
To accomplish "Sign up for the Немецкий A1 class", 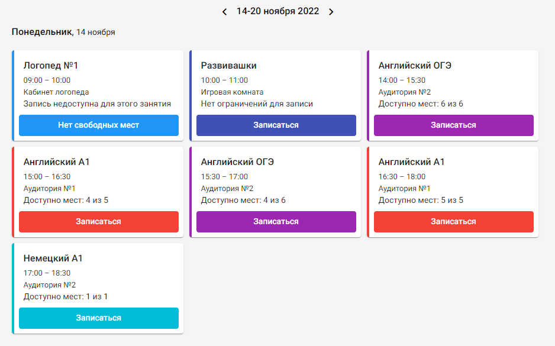I will [99, 318].
